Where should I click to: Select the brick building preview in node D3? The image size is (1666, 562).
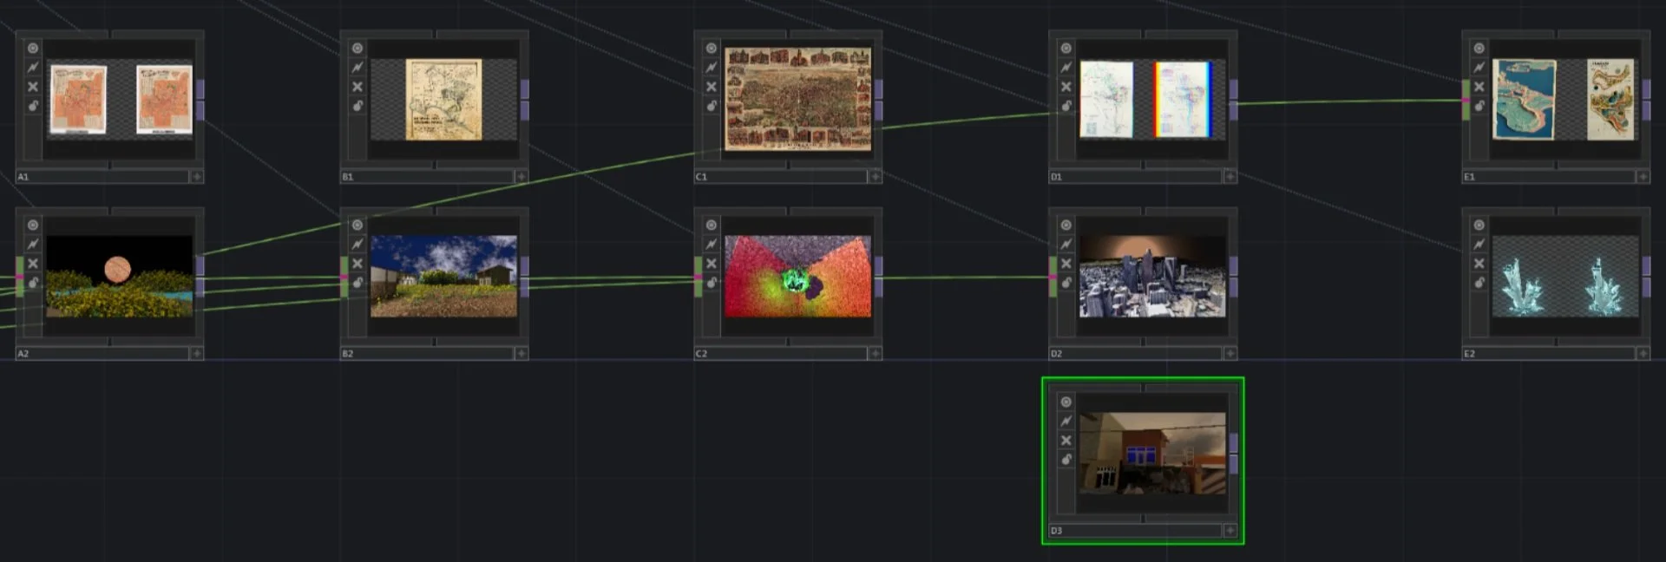[x=1153, y=454]
